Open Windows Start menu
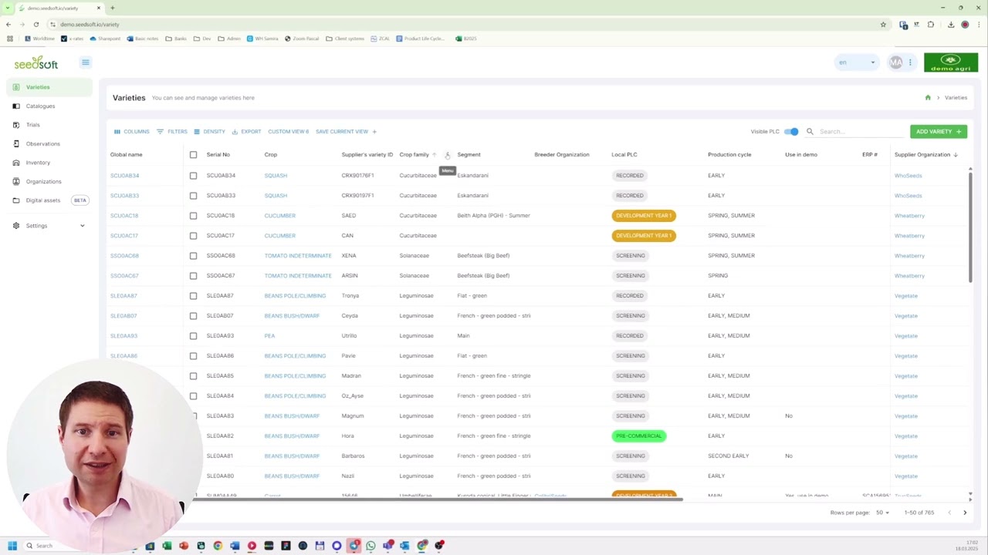The image size is (988, 555). click(12, 546)
